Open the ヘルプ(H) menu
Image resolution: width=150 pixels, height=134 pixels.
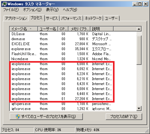(x=70, y=10)
